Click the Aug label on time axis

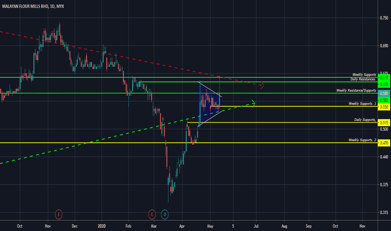click(284, 226)
